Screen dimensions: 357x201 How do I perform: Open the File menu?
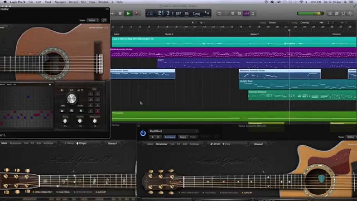tap(31, 2)
